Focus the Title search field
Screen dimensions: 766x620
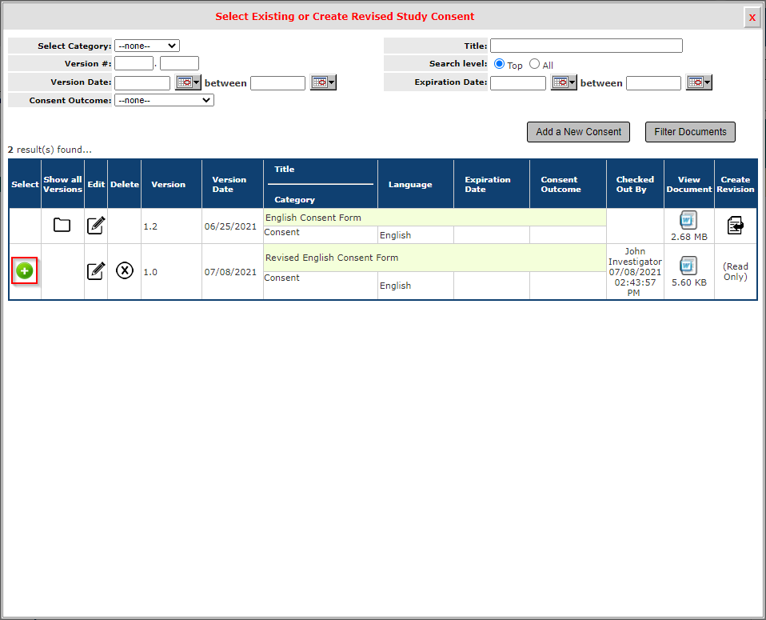pos(586,46)
